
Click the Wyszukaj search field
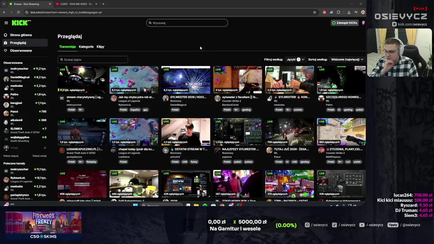pos(187,23)
